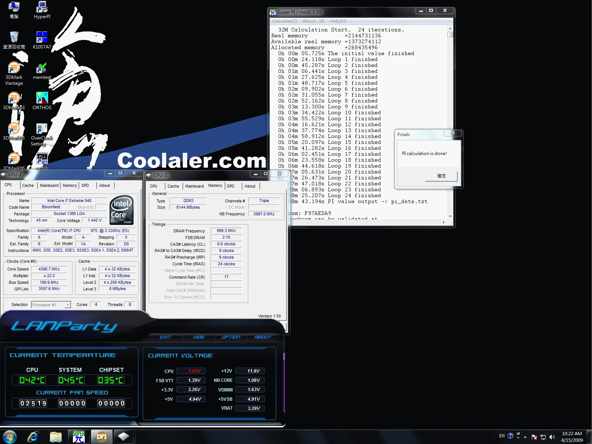Open the volume speaker tray icon
Image resolution: width=592 pixels, height=444 pixels.
(552, 437)
